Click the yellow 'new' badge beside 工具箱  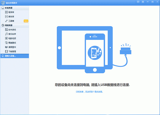(x=26, y=21)
